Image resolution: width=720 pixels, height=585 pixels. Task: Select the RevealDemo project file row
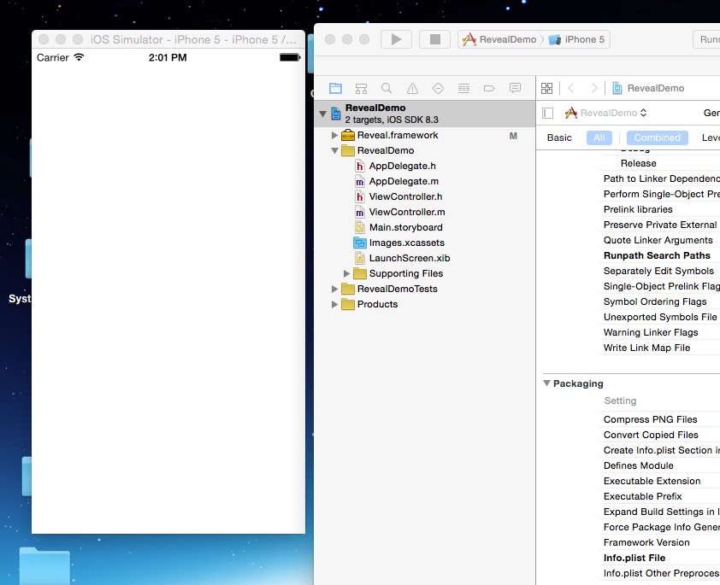point(425,114)
